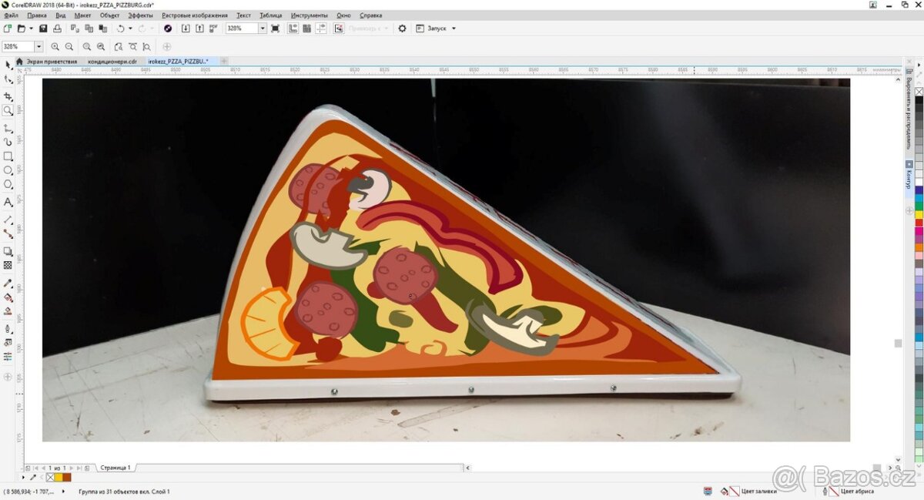Image resolution: width=924 pixels, height=500 pixels.
Task: Open the Эффекты menu
Action: click(x=140, y=15)
